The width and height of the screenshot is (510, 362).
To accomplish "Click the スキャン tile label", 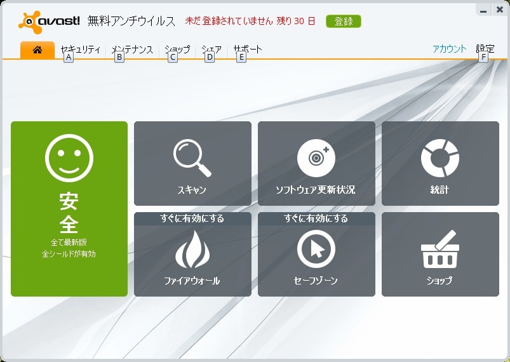I will coord(192,190).
